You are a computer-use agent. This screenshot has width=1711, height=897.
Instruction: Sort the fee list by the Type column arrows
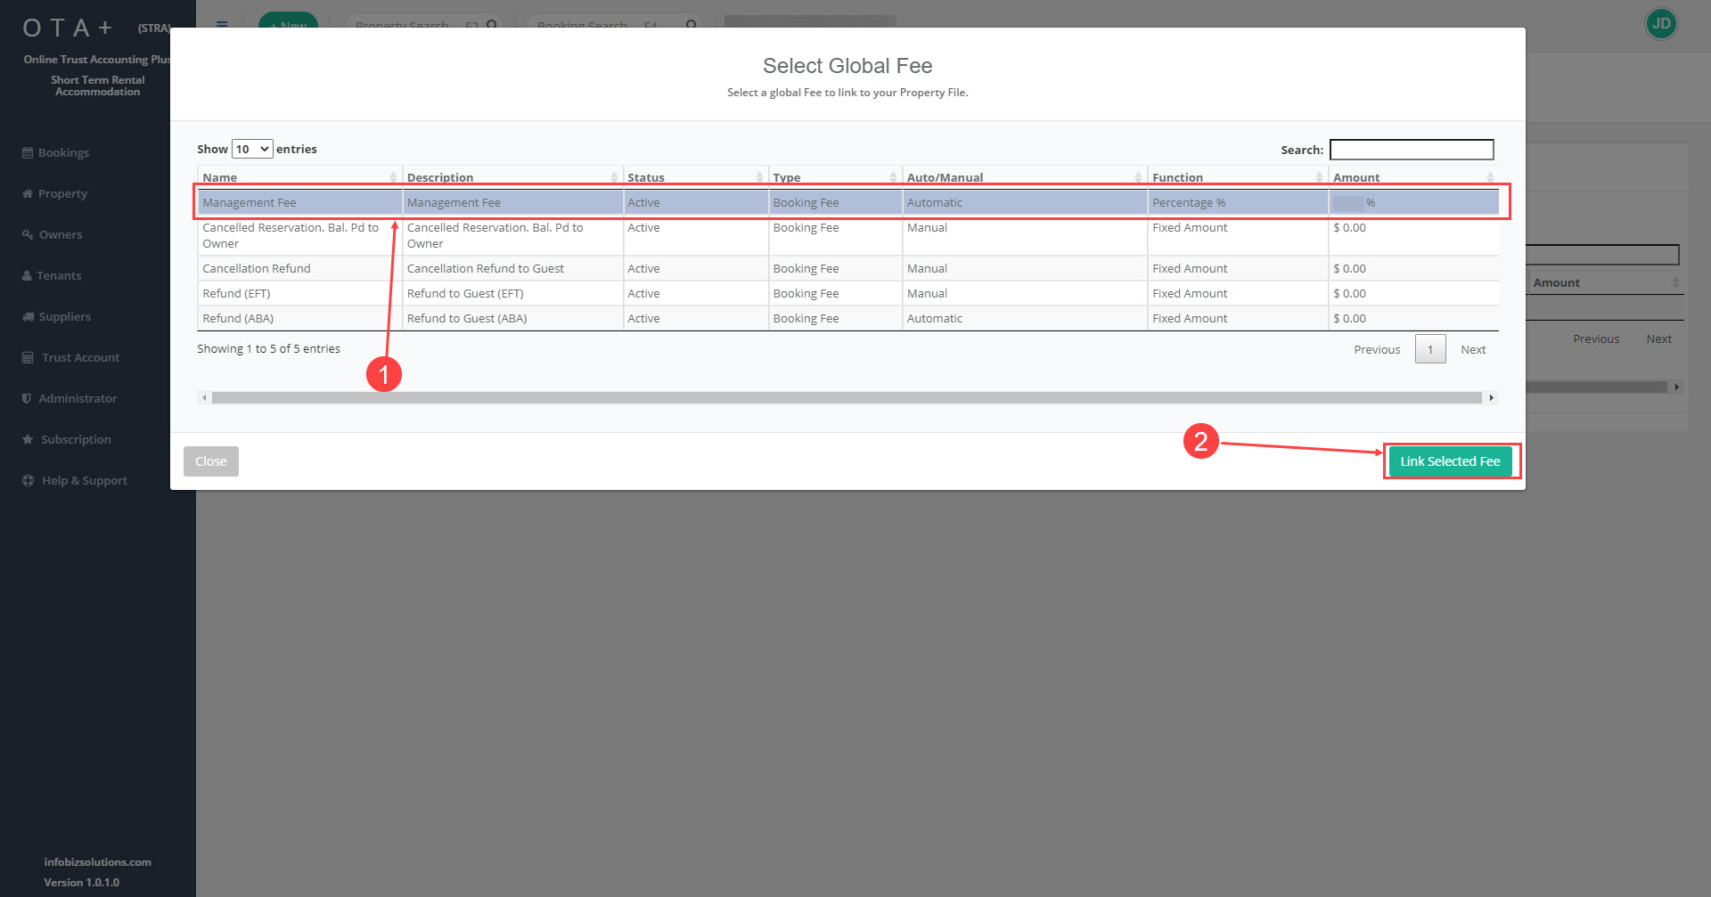tap(893, 177)
